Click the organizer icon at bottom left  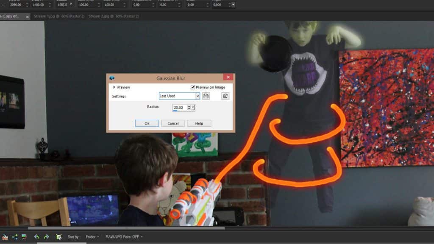pos(5,237)
